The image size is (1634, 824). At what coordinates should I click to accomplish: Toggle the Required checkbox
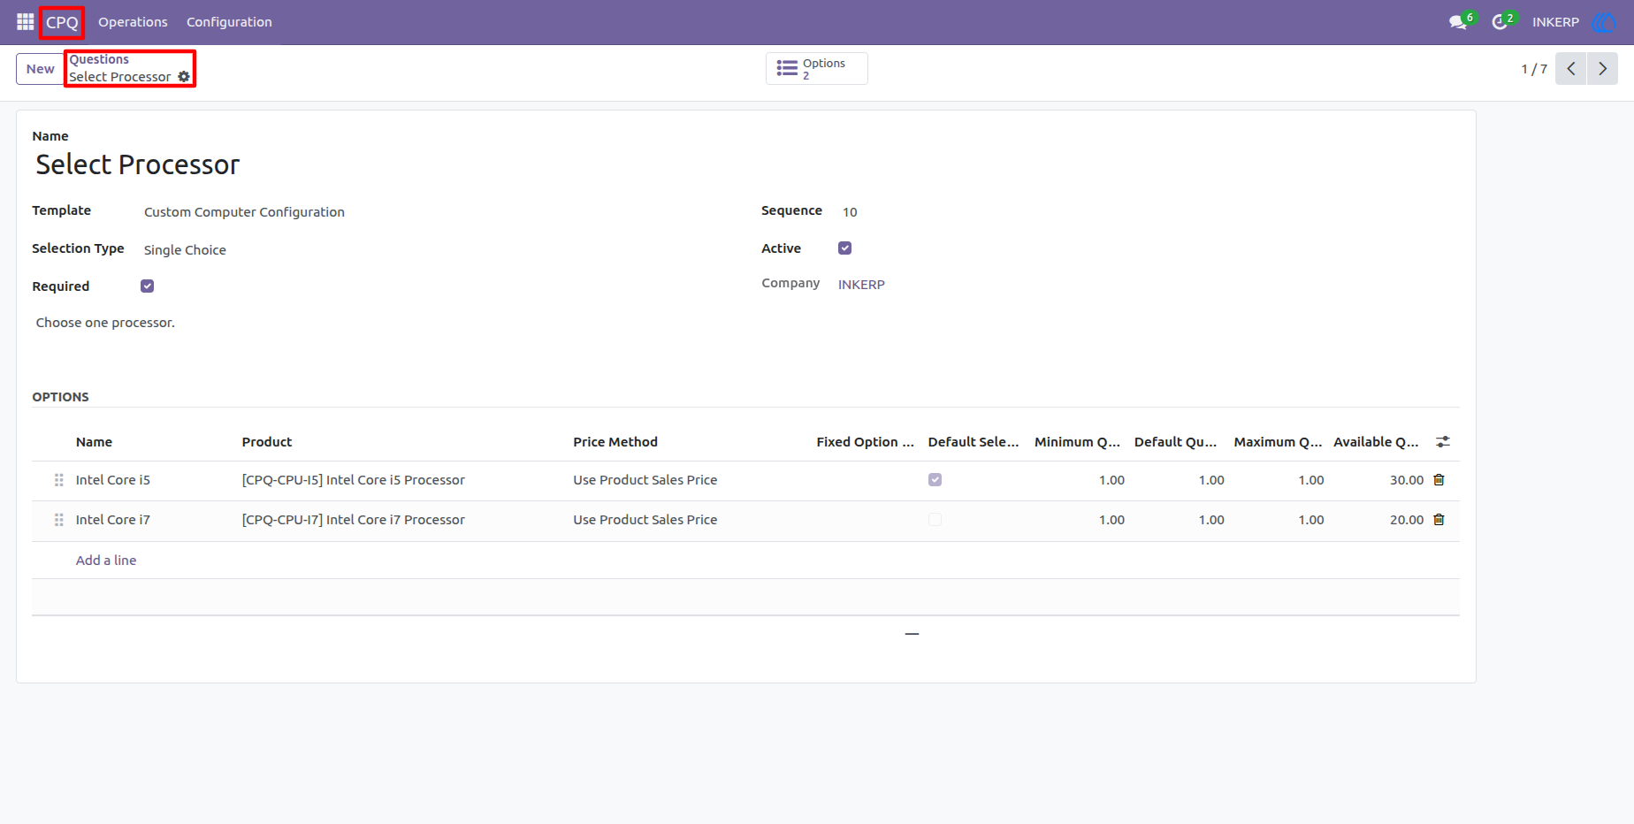148,286
